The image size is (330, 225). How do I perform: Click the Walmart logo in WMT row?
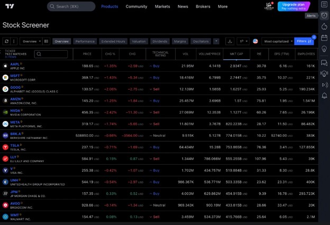pos(5,217)
